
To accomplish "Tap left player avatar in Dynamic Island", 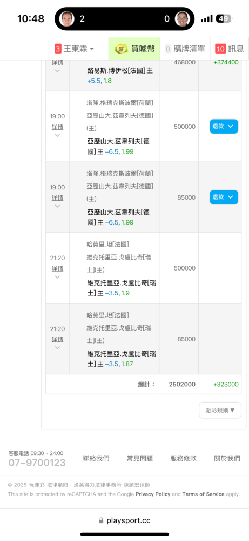I will point(67,18).
